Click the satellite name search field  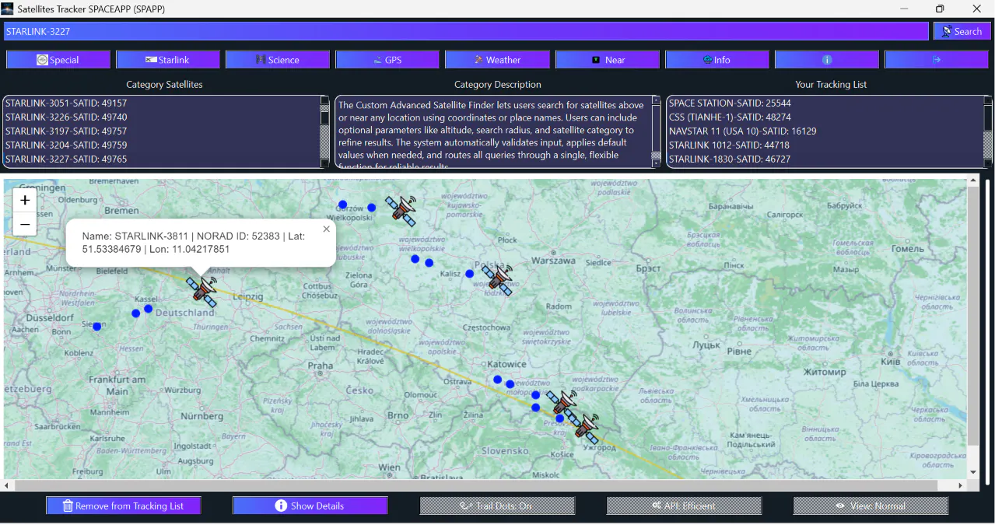tap(467, 31)
